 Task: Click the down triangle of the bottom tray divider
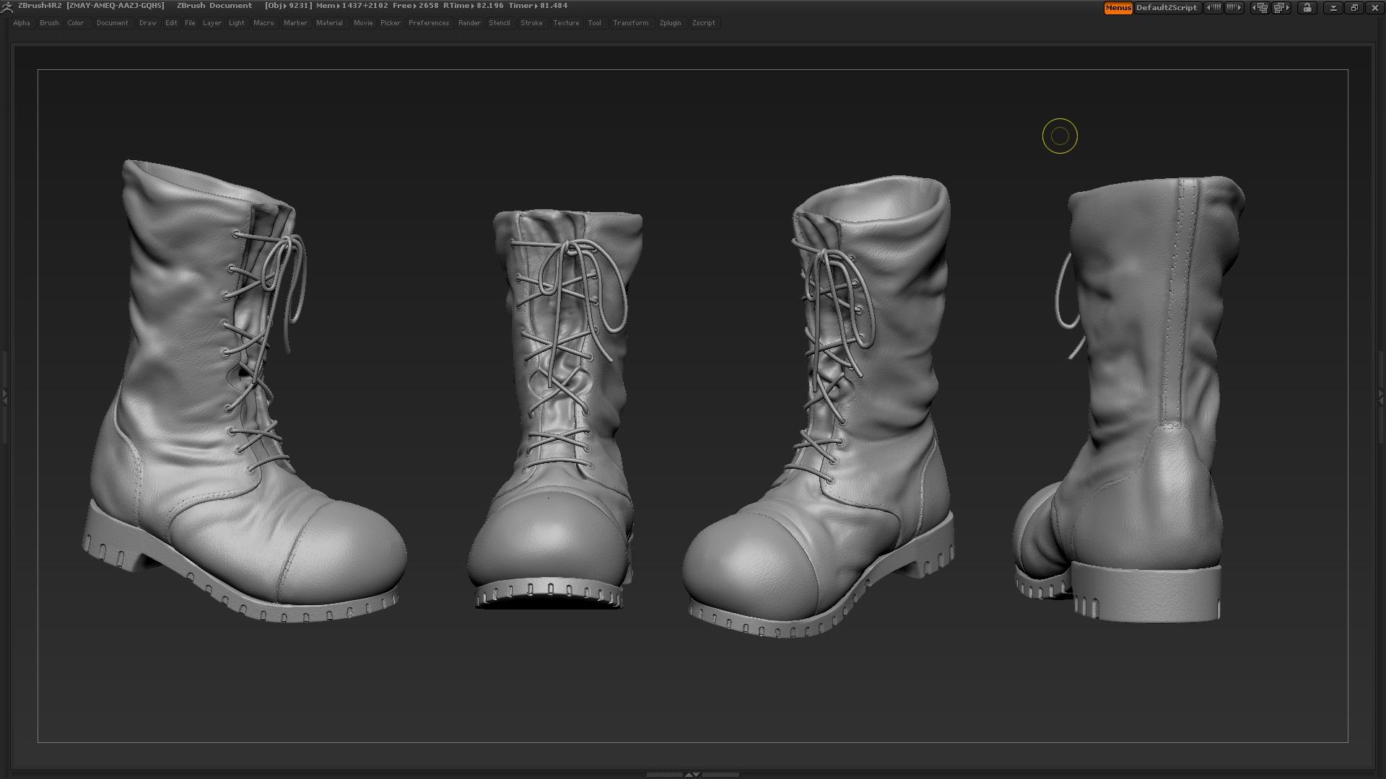click(697, 774)
